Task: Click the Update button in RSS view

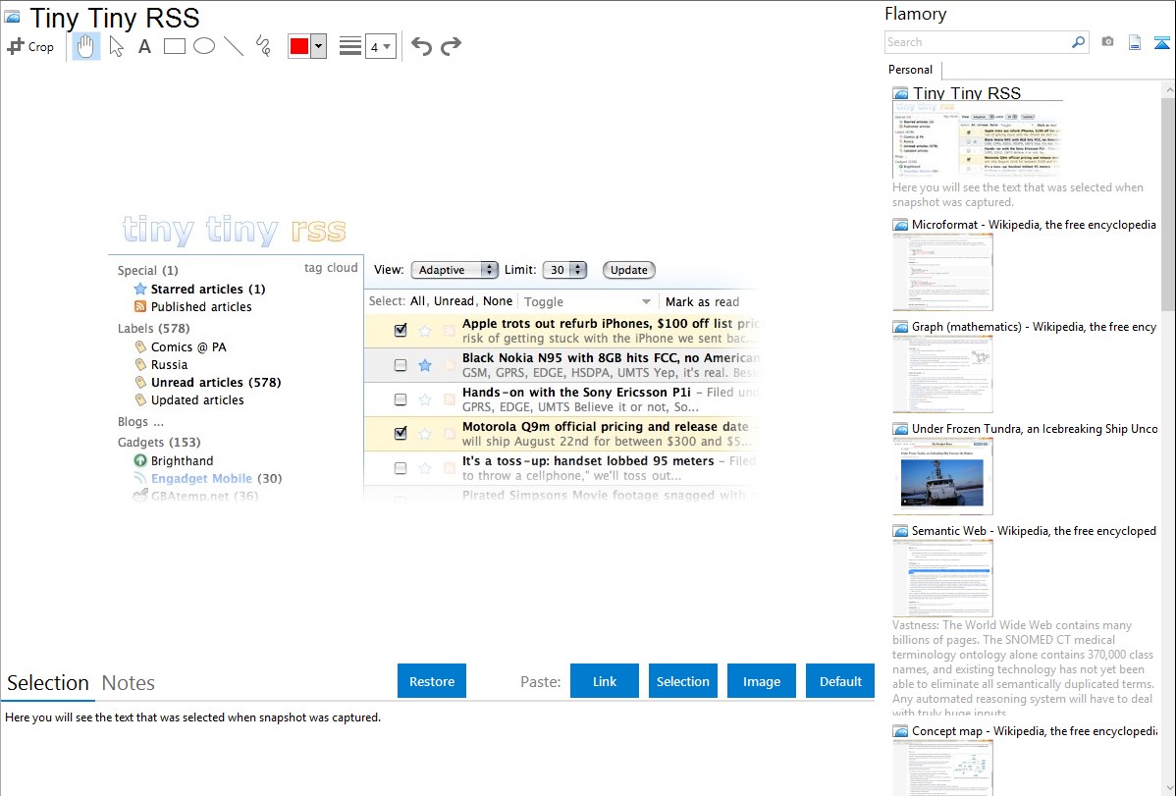Action: (x=628, y=270)
